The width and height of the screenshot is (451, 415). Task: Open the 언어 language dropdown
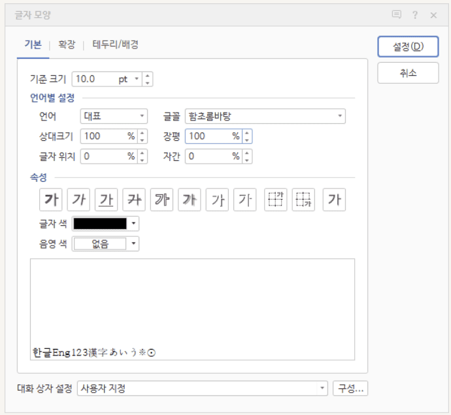(x=114, y=117)
